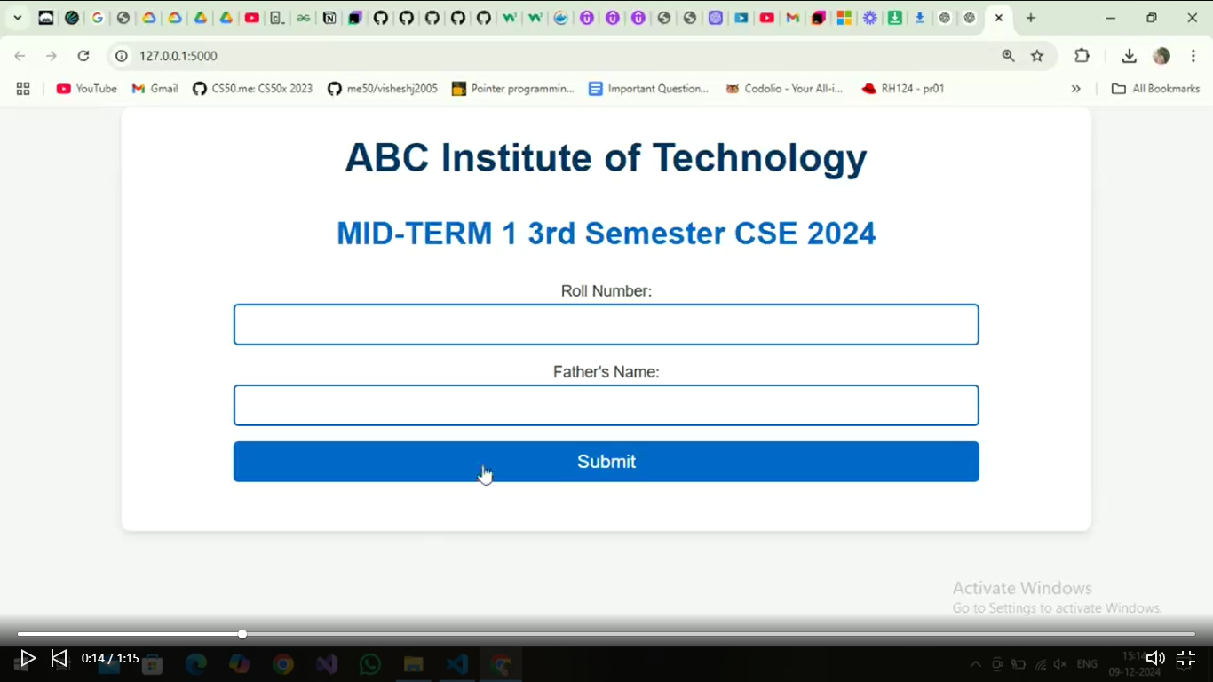The width and height of the screenshot is (1213, 682).
Task: Toggle the video mute speaker icon
Action: click(x=1154, y=658)
